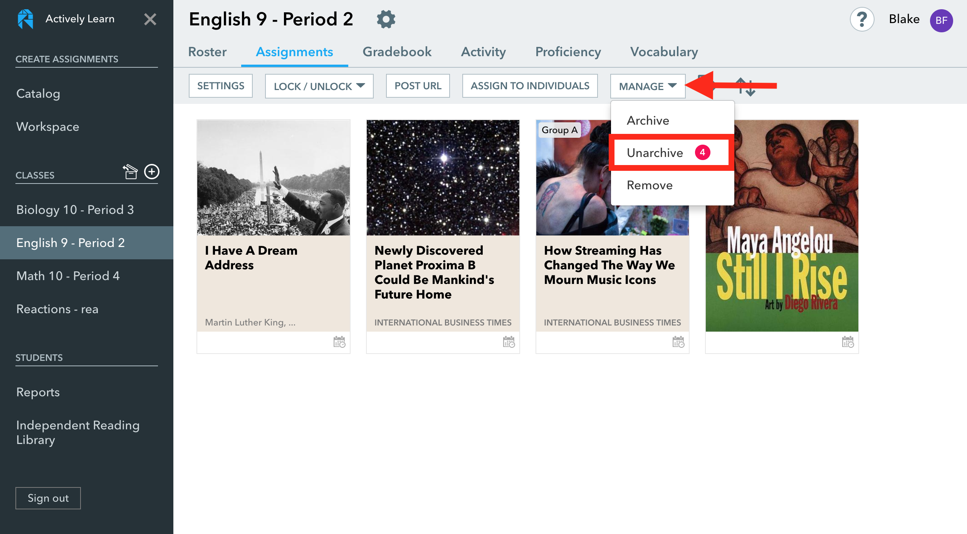The width and height of the screenshot is (967, 534).
Task: Select Math 10 - Period 4 class
Action: (87, 276)
